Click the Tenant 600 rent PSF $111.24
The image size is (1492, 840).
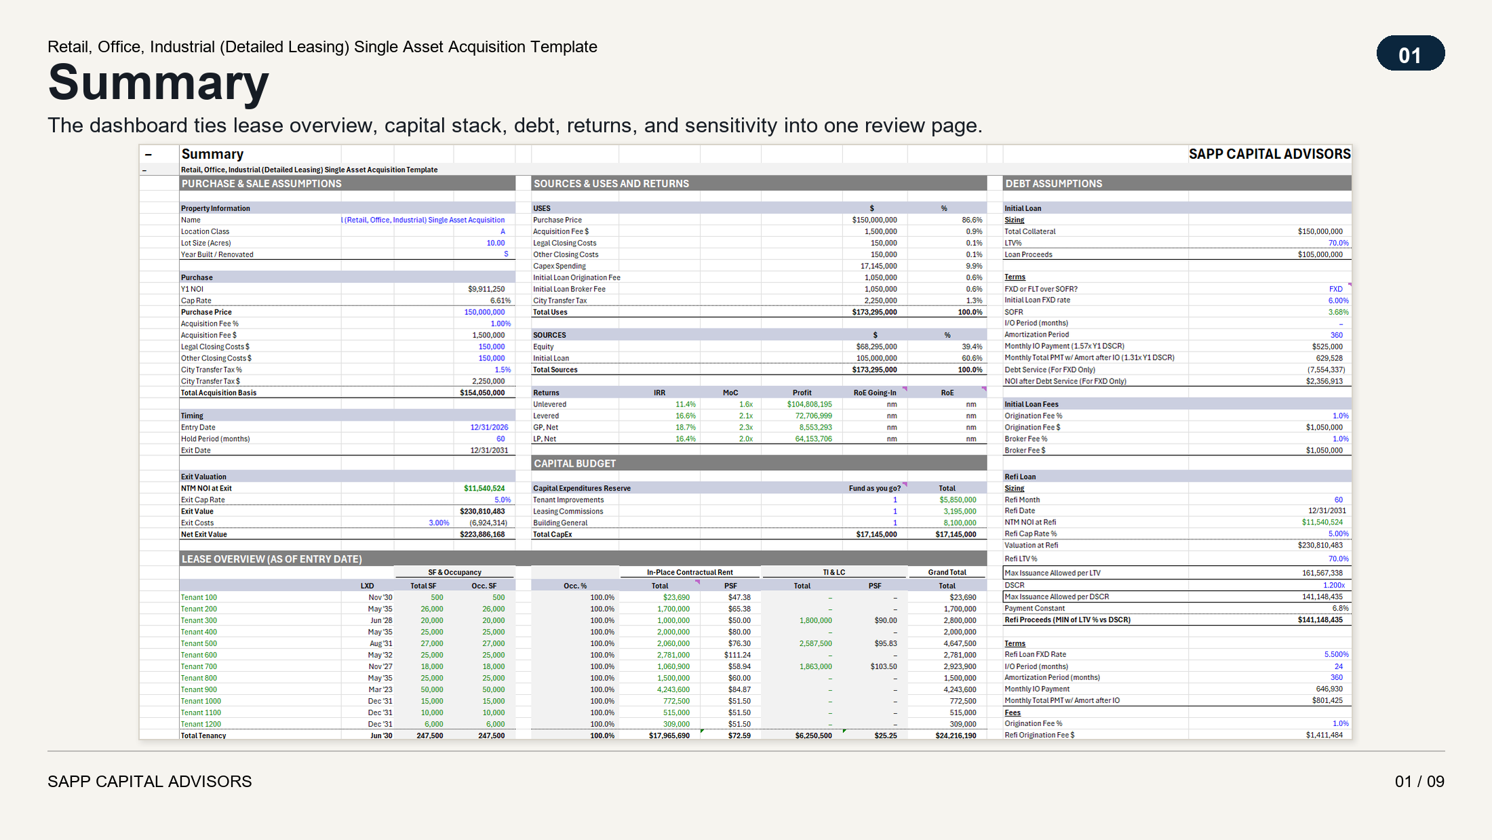click(x=737, y=655)
